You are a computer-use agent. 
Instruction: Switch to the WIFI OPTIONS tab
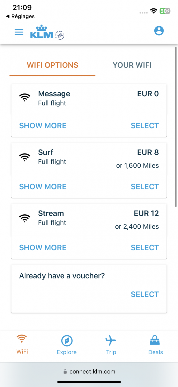pos(53,65)
